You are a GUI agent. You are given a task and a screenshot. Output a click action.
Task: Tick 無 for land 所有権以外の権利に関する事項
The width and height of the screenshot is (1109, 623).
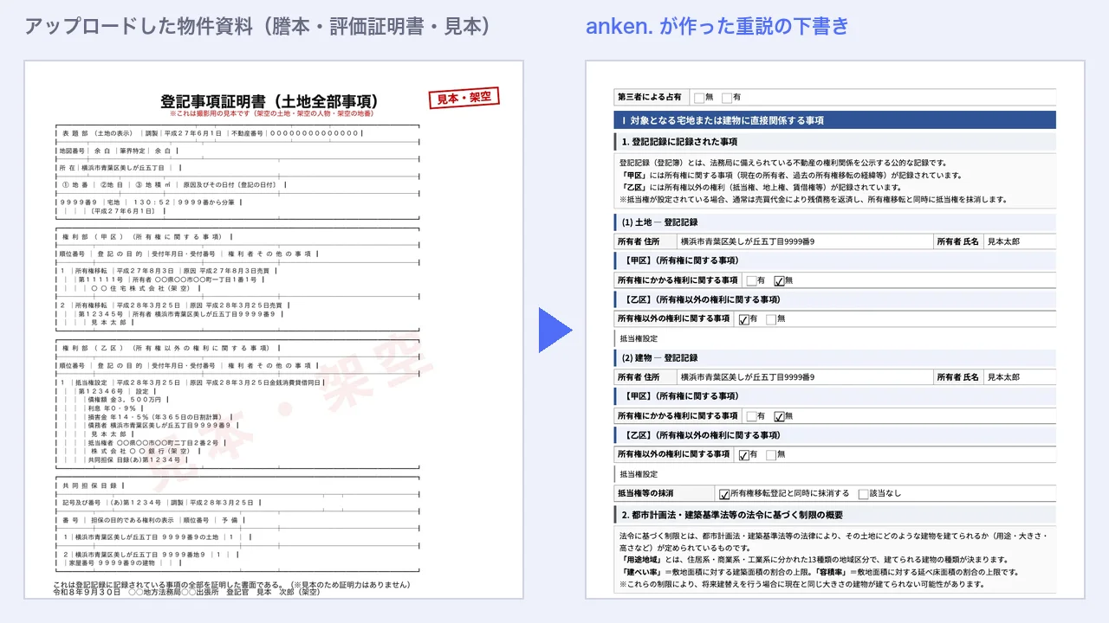click(771, 318)
